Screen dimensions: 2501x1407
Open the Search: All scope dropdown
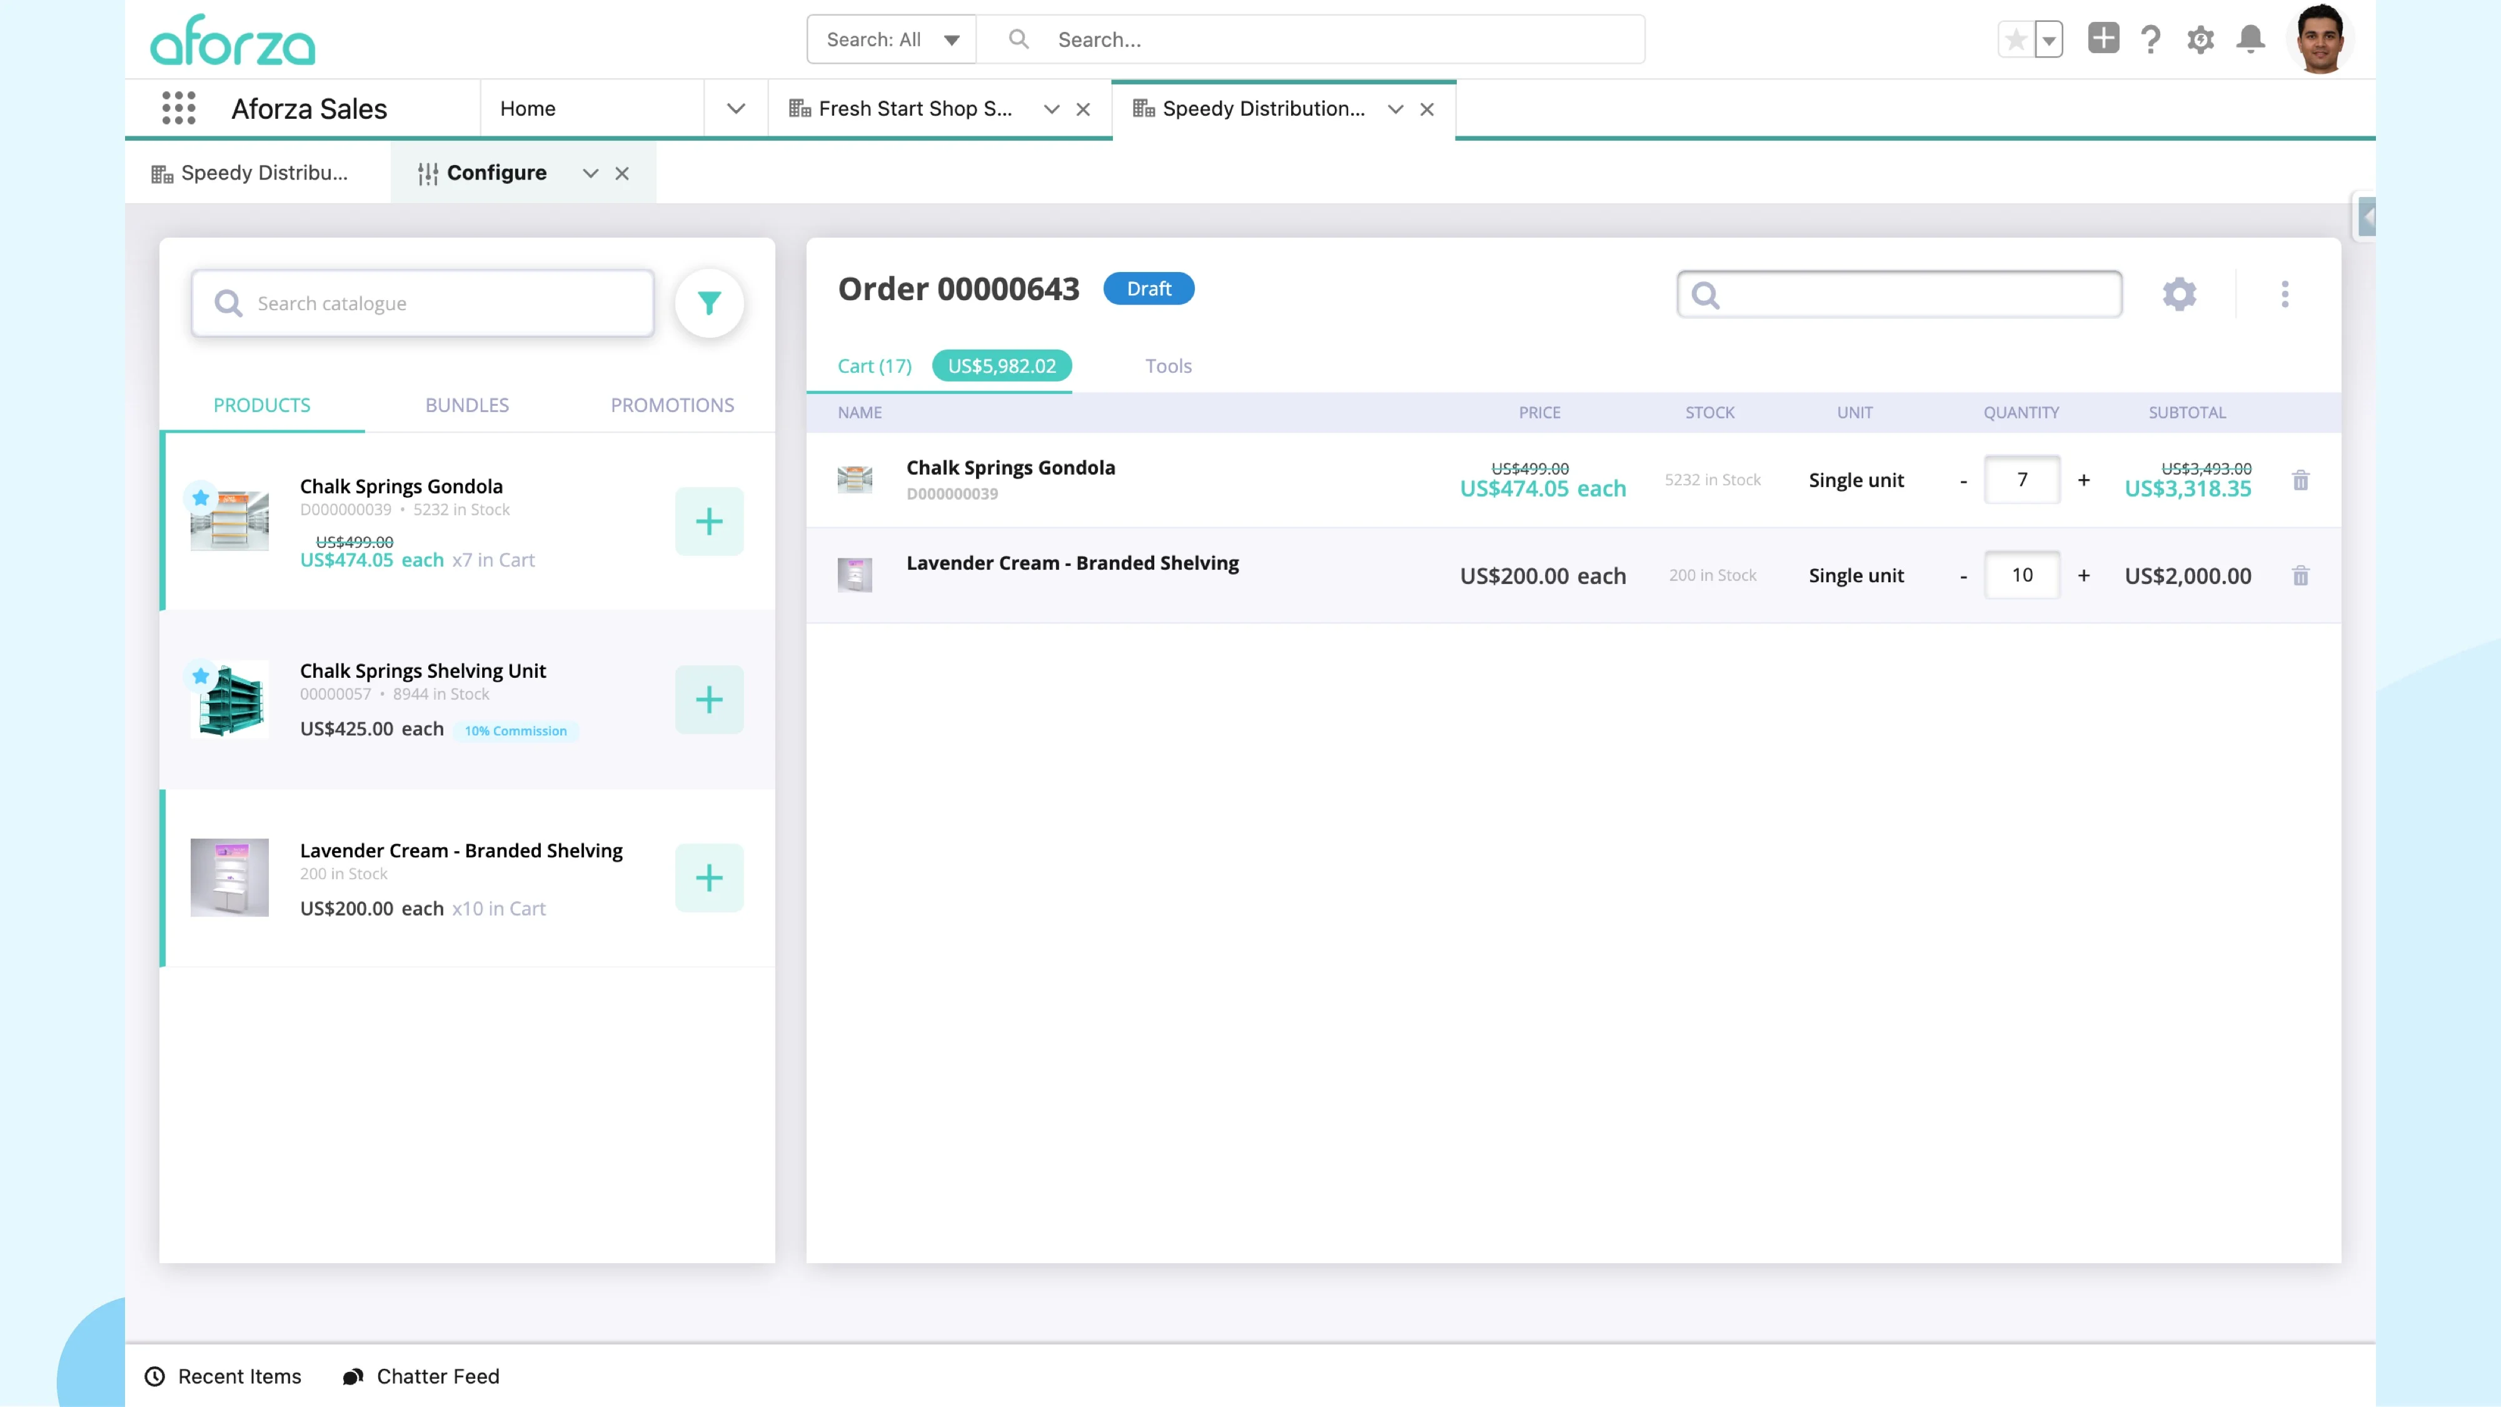tap(891, 40)
